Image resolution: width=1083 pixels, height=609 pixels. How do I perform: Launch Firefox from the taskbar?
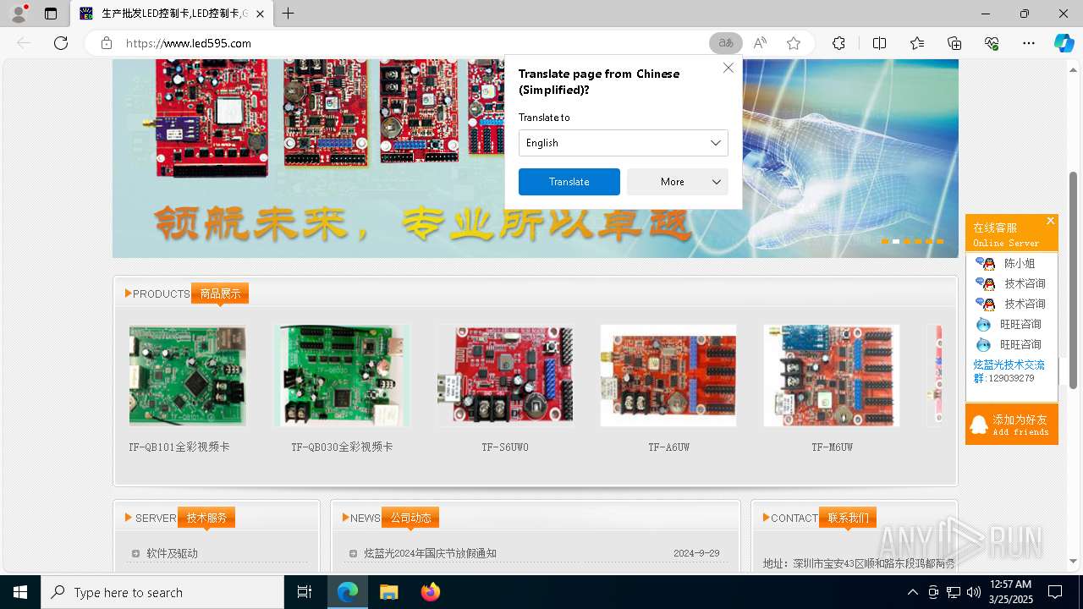(431, 592)
